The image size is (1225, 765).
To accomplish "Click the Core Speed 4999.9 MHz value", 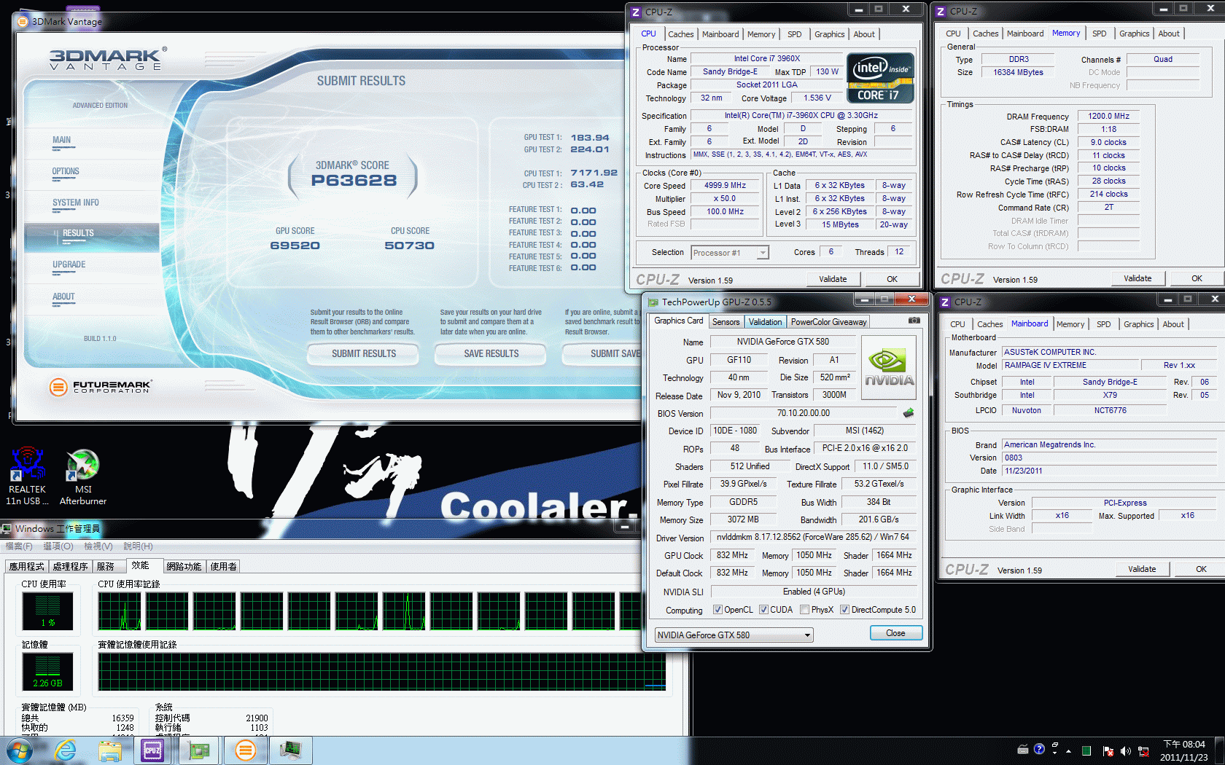I will coord(725,186).
